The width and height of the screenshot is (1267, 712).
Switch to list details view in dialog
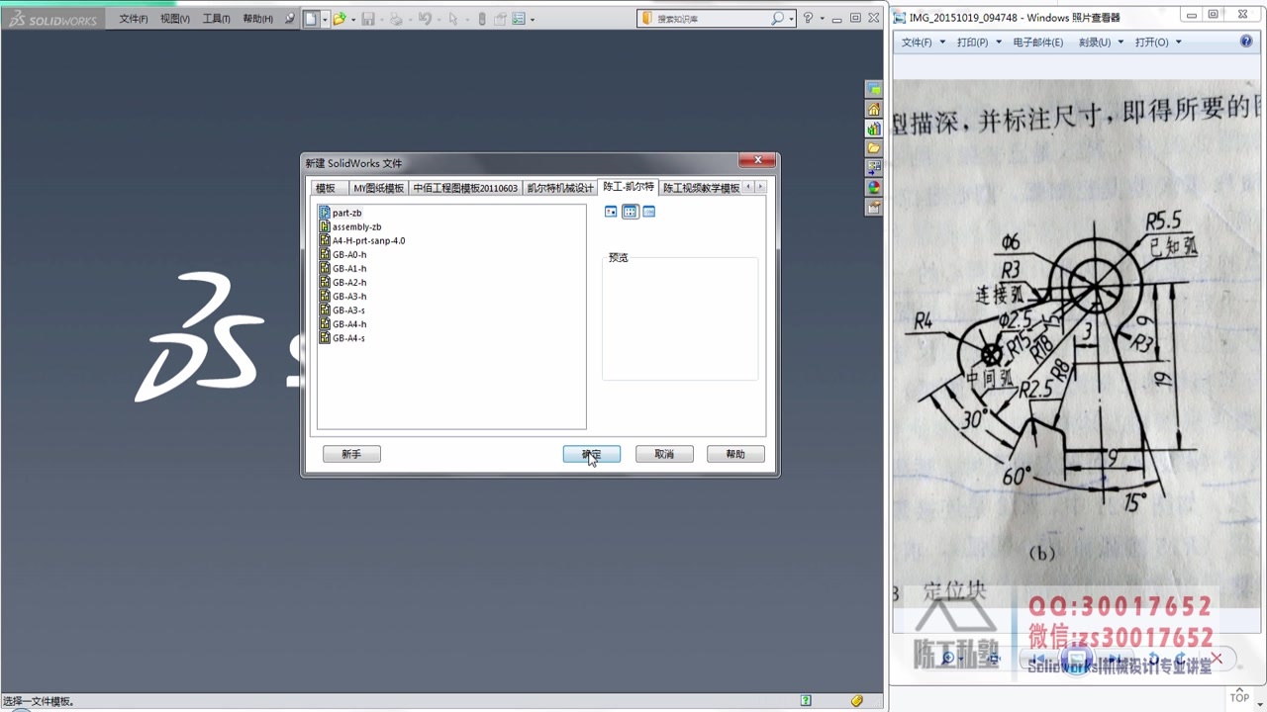649,212
